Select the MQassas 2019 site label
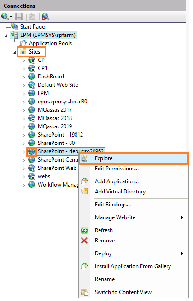The height and width of the screenshot is (301, 193). (55, 126)
